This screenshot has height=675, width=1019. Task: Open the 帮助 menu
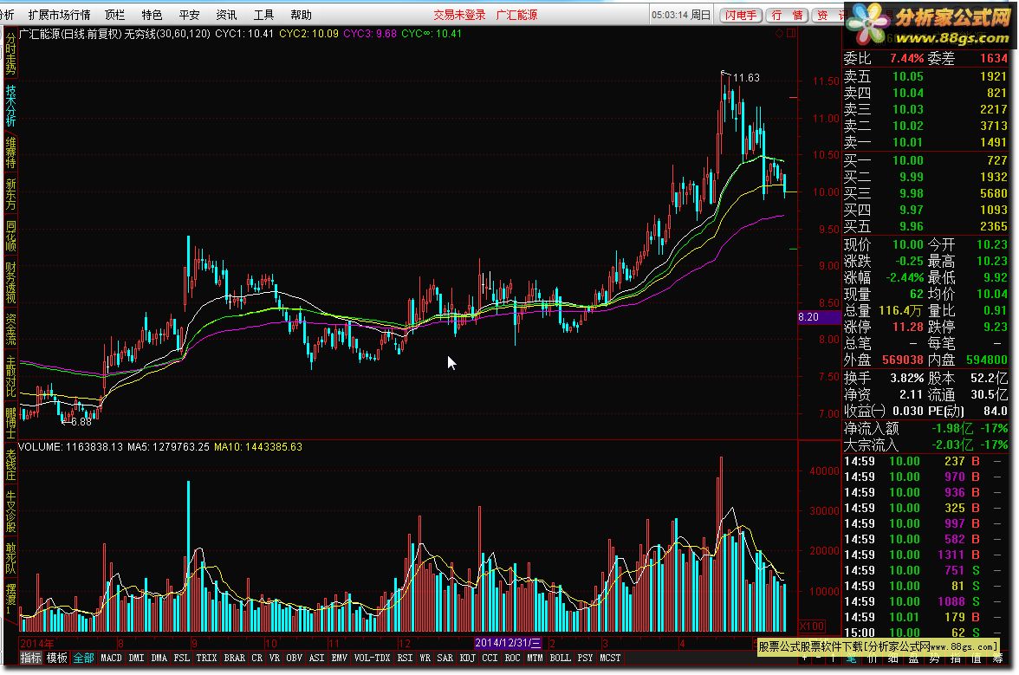[x=301, y=14]
